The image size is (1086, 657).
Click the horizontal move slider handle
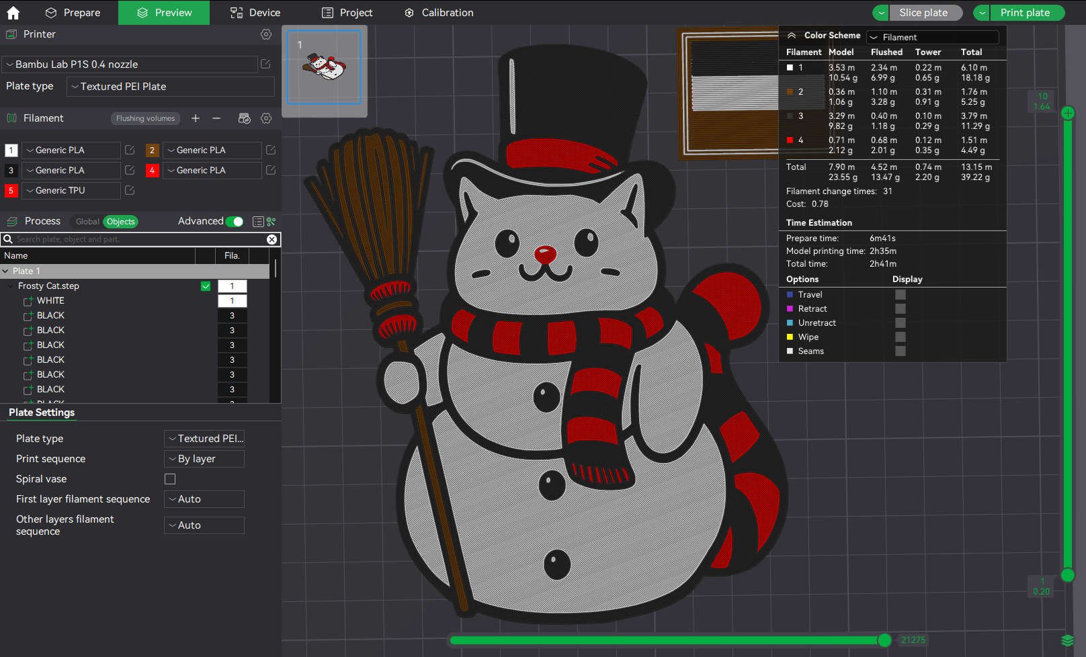[885, 640]
